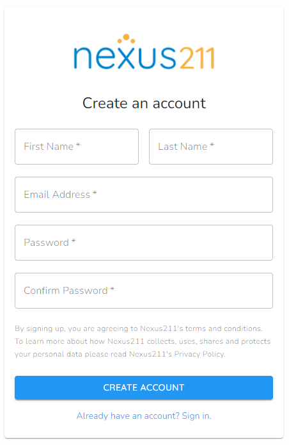Open Nexus211's Privacy Policy

tap(177, 354)
